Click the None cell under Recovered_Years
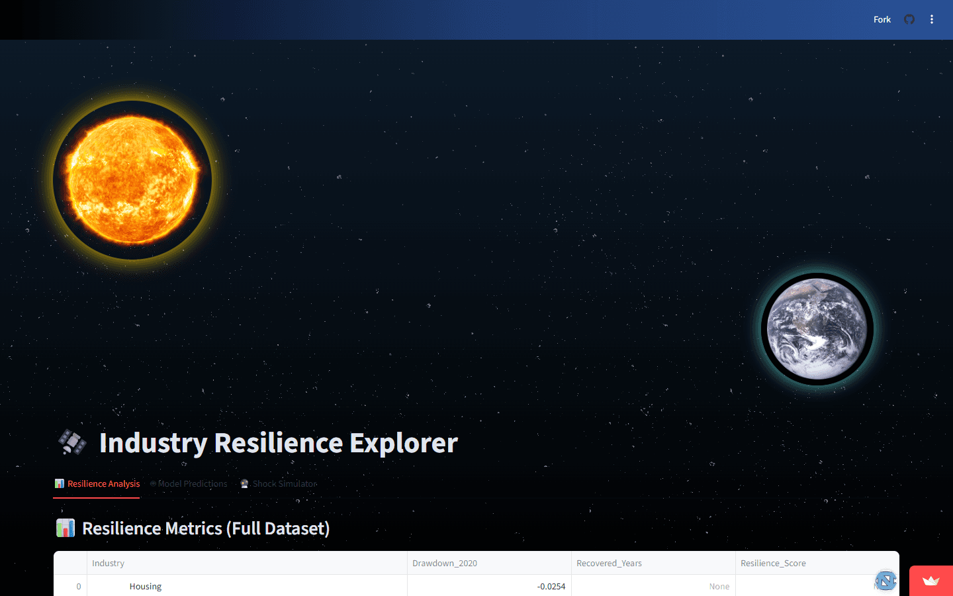 pyautogui.click(x=653, y=586)
